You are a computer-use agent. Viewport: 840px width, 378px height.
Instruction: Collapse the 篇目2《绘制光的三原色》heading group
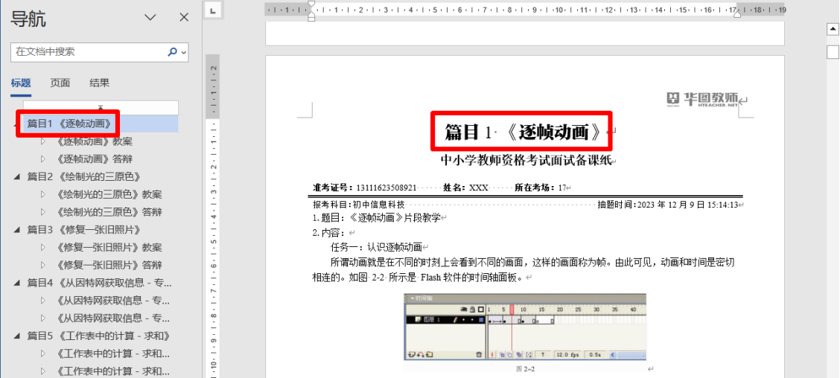tap(17, 177)
